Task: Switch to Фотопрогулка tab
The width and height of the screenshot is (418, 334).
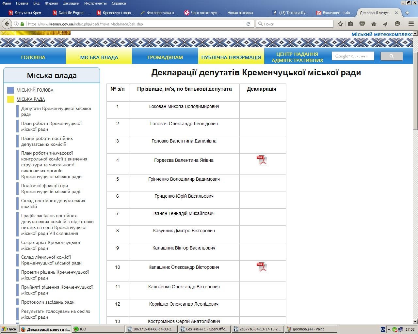Action: click(159, 13)
